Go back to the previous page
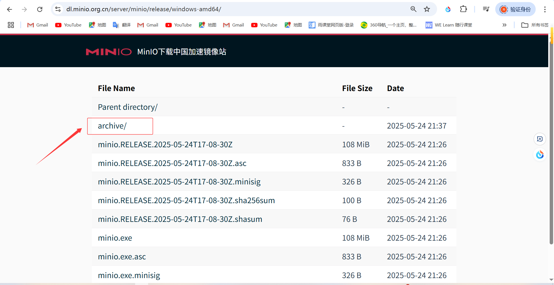This screenshot has width=554, height=285. click(x=10, y=9)
